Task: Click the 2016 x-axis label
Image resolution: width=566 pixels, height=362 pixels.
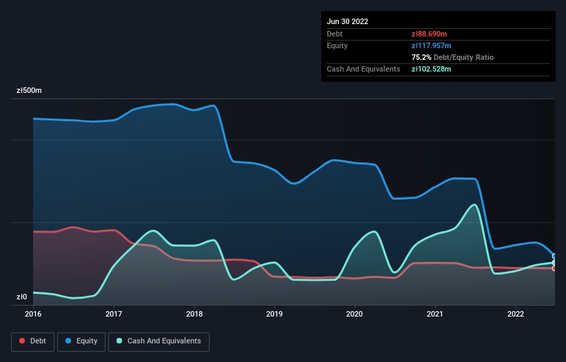Action: [33, 314]
